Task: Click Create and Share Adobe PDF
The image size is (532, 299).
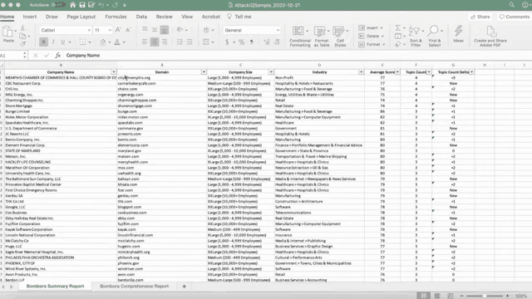Action: (490, 36)
